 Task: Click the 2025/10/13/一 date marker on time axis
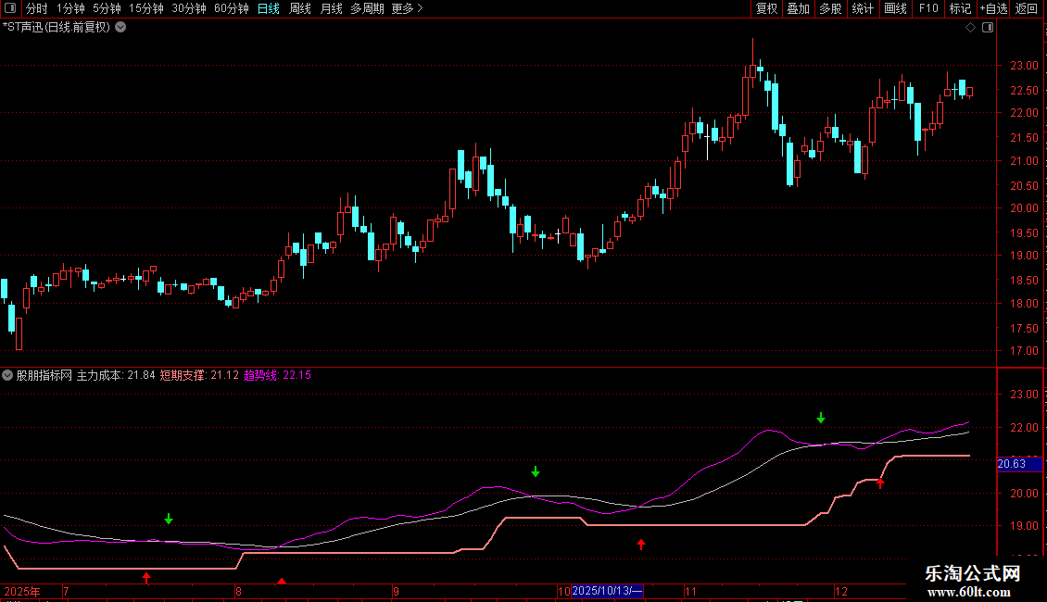coord(607,591)
